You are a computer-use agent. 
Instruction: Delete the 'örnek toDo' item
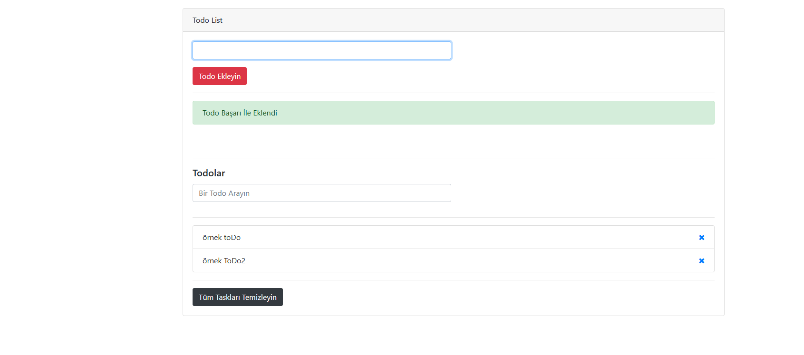click(701, 238)
